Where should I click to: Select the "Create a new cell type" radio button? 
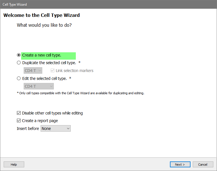point(19,55)
